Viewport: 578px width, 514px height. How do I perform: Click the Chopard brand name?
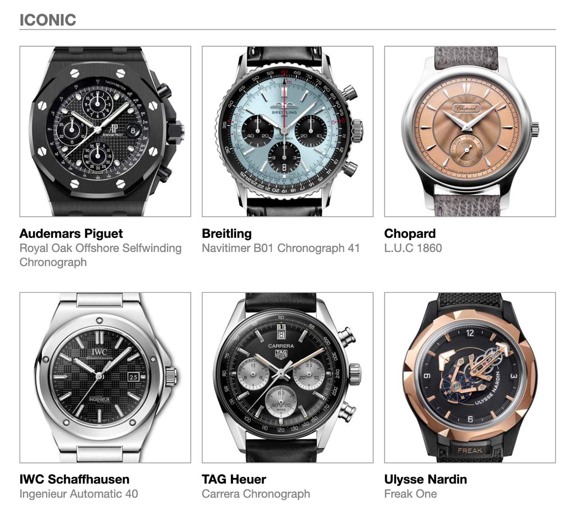click(x=410, y=234)
